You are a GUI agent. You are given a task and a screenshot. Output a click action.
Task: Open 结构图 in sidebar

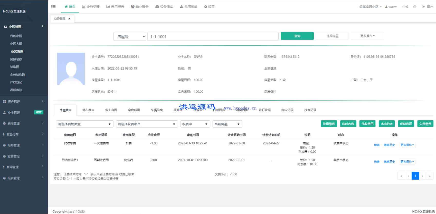pos(15,67)
